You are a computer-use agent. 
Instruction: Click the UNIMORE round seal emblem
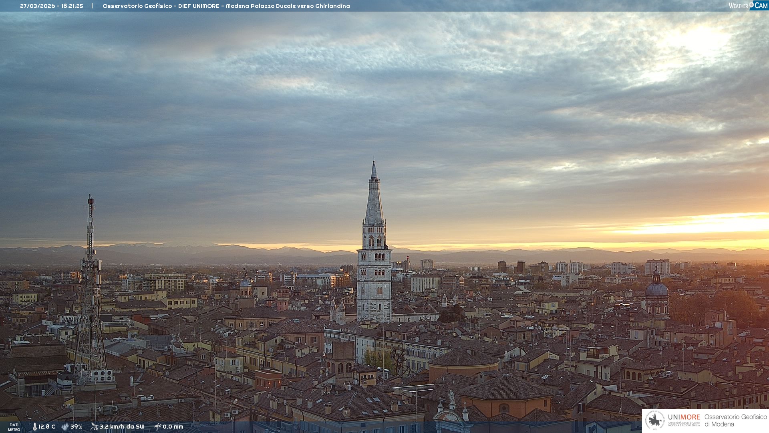click(655, 420)
